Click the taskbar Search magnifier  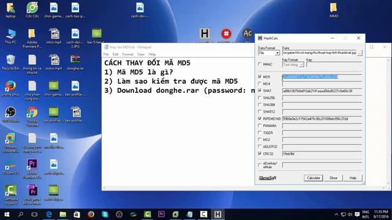click(21, 215)
